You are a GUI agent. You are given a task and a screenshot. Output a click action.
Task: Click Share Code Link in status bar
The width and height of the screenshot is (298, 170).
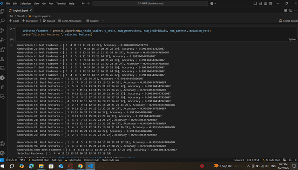pyautogui.click(x=110, y=160)
